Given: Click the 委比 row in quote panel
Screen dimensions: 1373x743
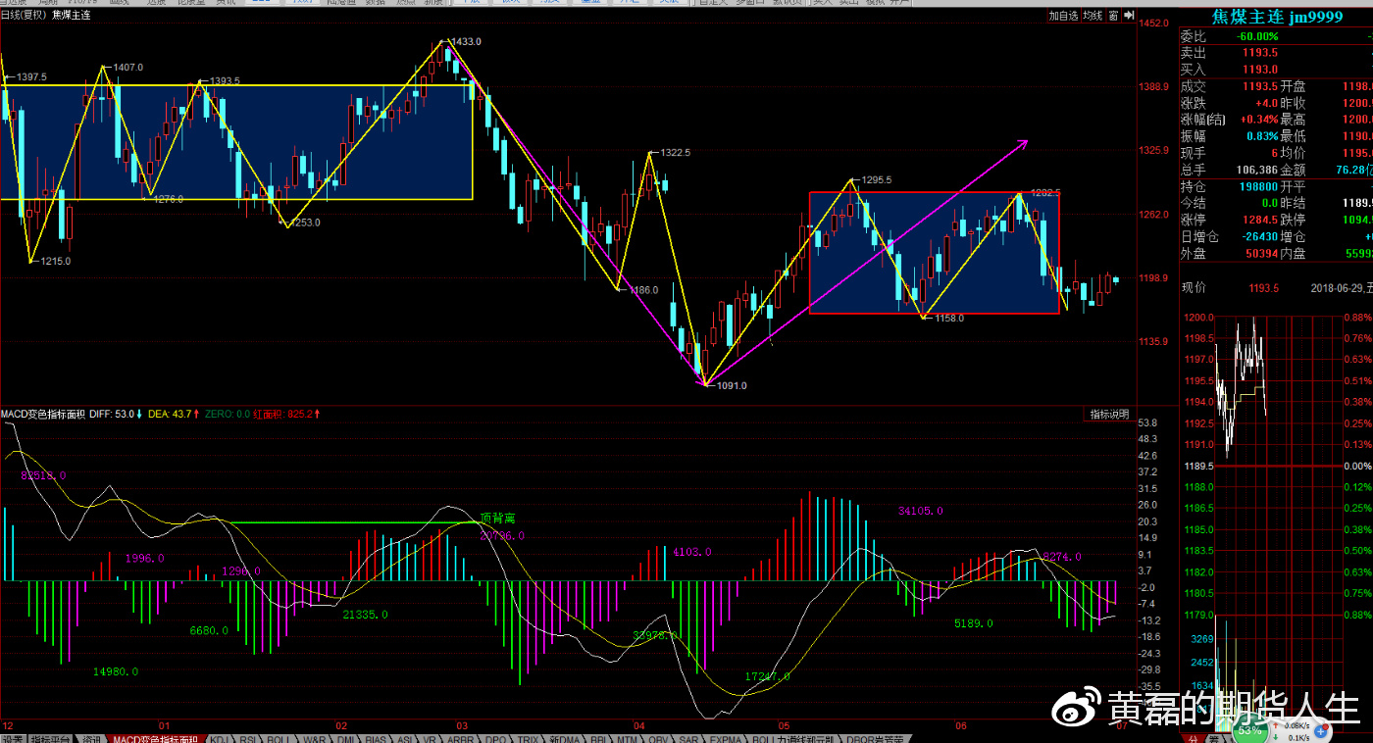Looking at the screenshot, I should (x=1275, y=36).
